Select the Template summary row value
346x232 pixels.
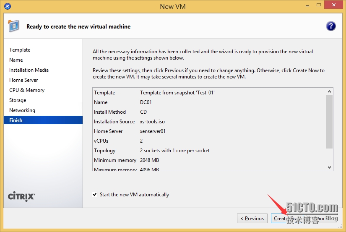click(x=177, y=93)
